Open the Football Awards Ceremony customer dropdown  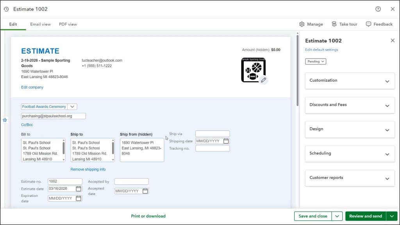[x=73, y=106]
